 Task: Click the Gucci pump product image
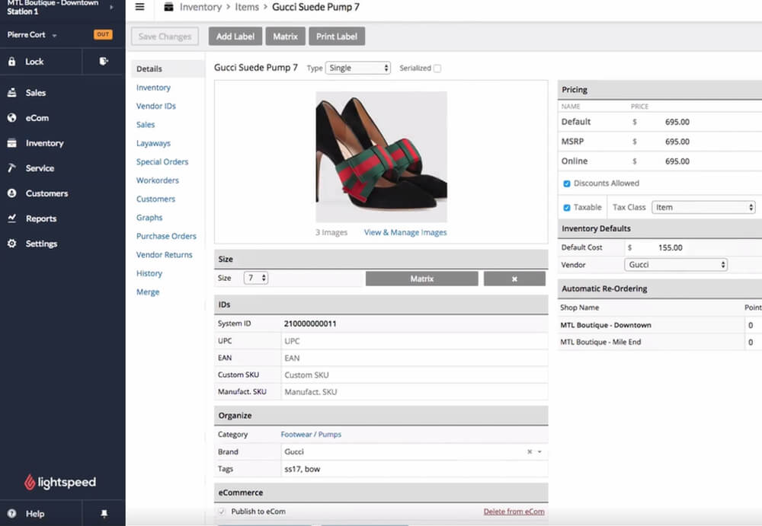382,157
